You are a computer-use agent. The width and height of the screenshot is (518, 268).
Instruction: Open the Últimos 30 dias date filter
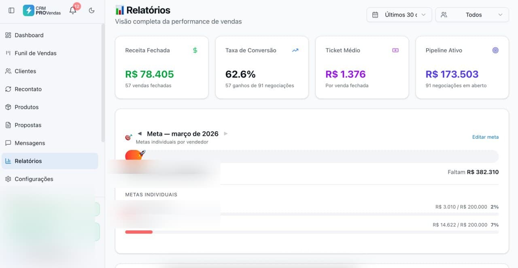tap(399, 15)
